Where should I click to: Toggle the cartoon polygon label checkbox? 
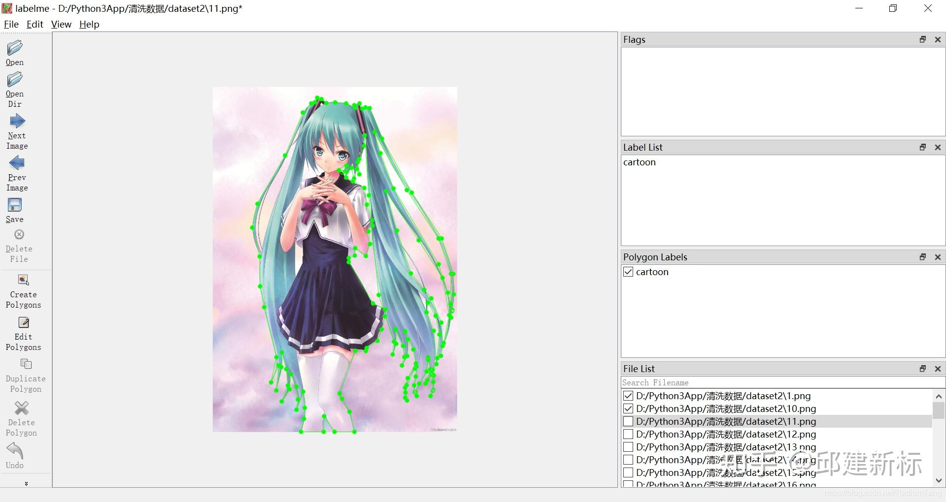point(628,272)
